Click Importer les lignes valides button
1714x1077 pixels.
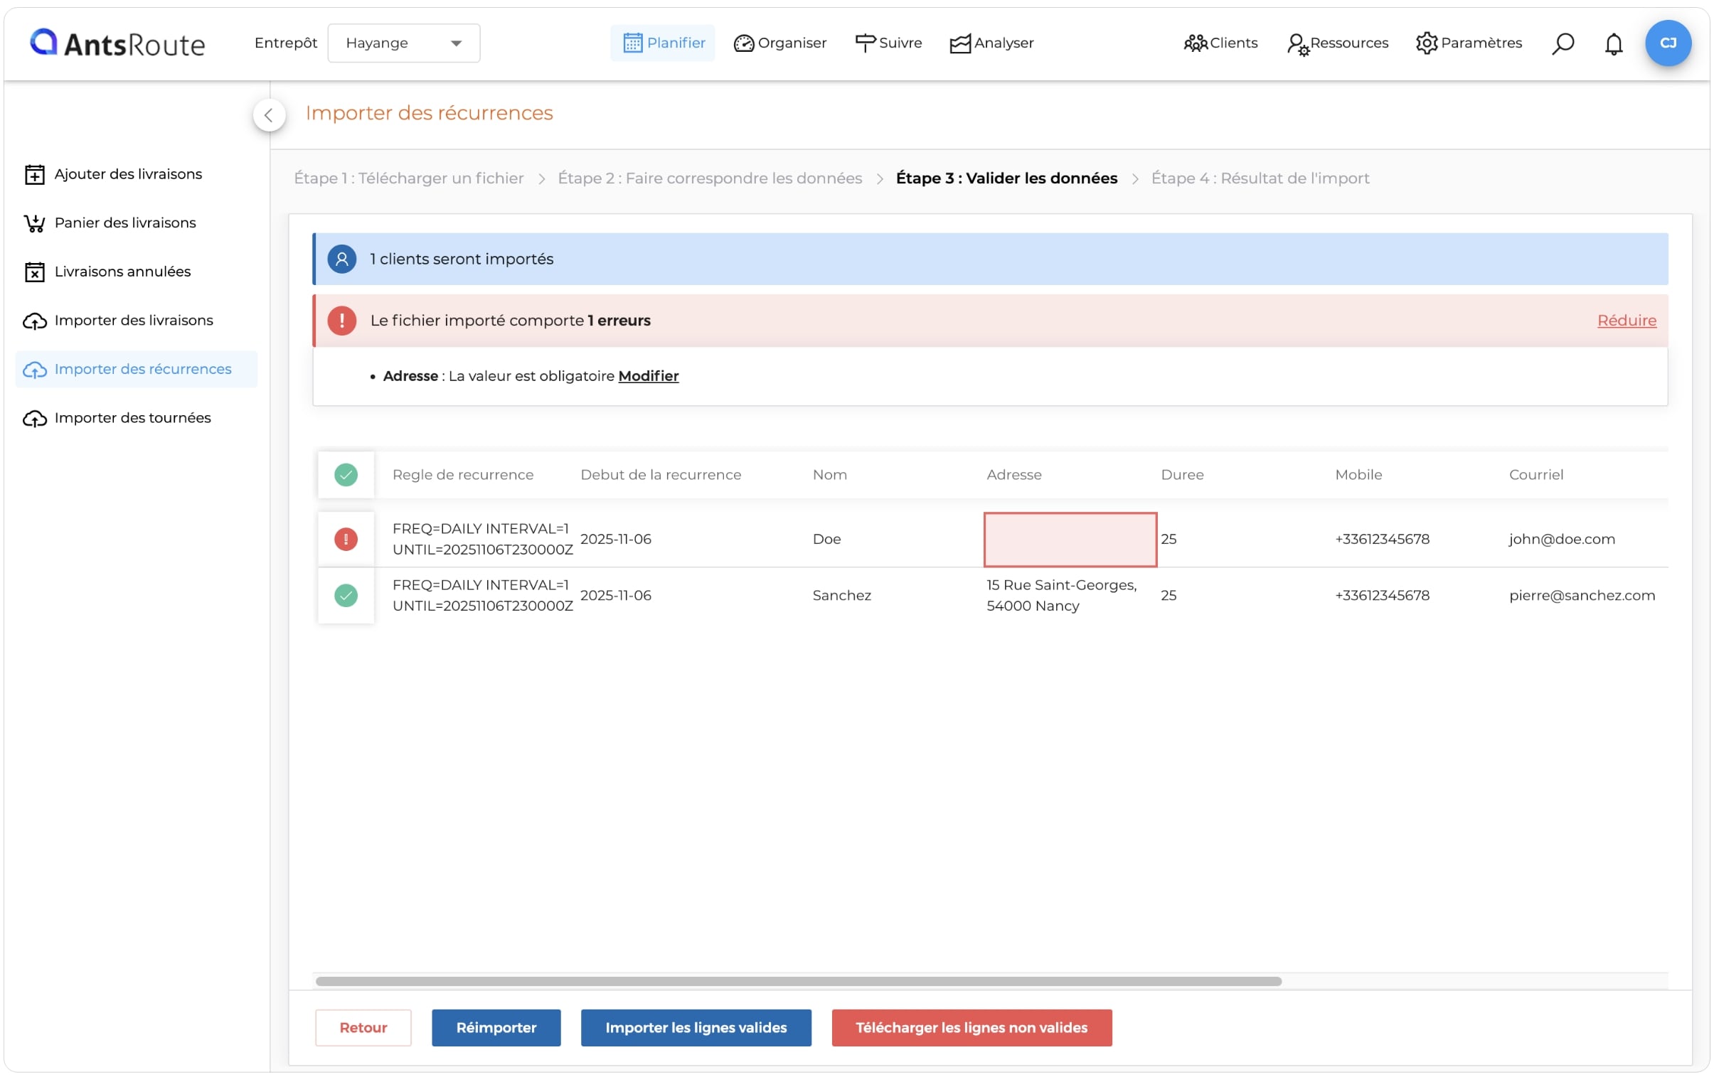[x=696, y=1027]
